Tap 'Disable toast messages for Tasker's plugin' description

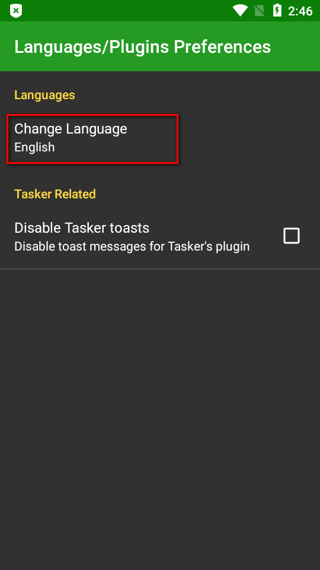click(132, 246)
